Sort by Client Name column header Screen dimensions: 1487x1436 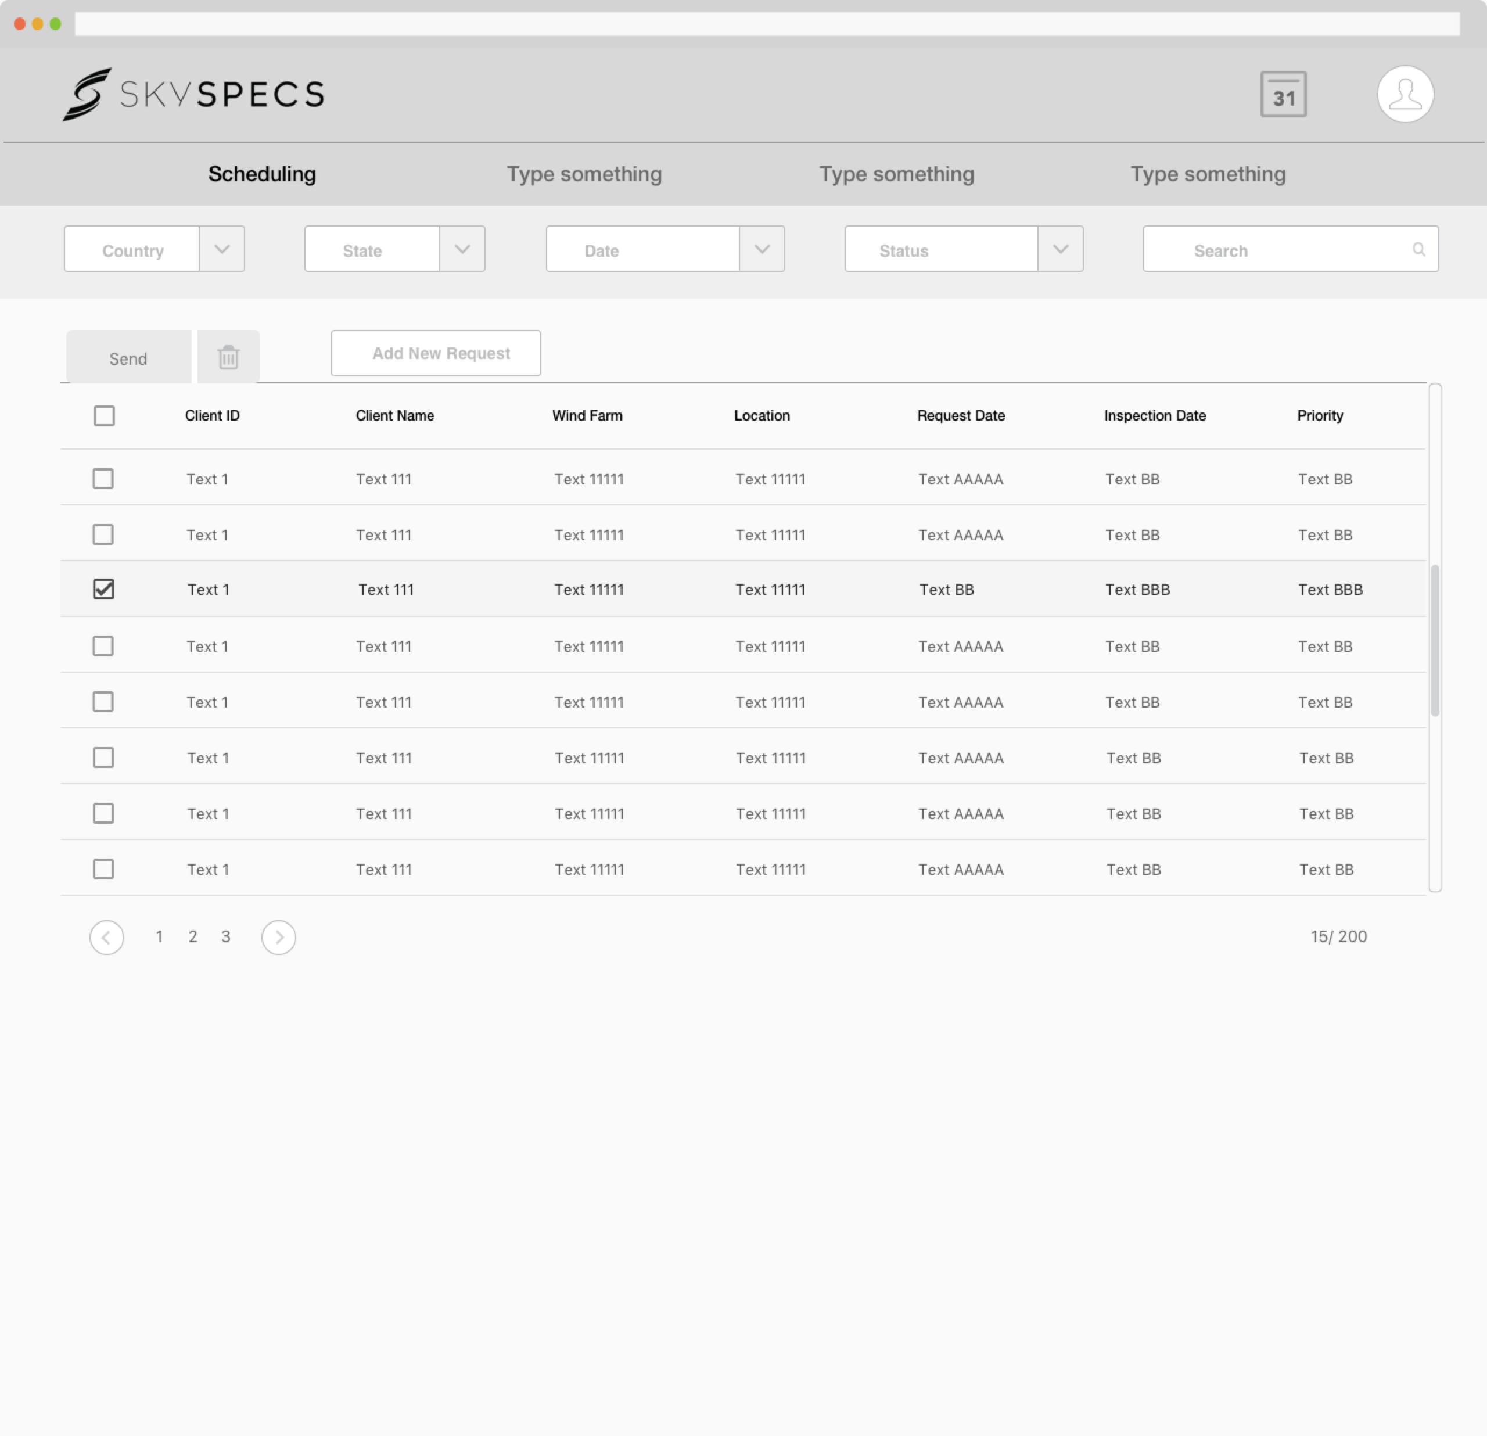pyautogui.click(x=394, y=416)
